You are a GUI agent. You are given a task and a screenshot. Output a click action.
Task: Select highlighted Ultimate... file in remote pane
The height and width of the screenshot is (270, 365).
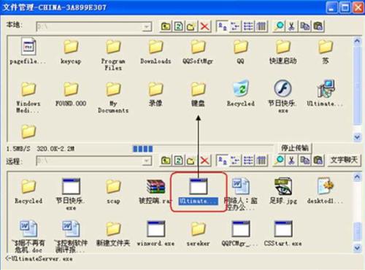pos(198,191)
